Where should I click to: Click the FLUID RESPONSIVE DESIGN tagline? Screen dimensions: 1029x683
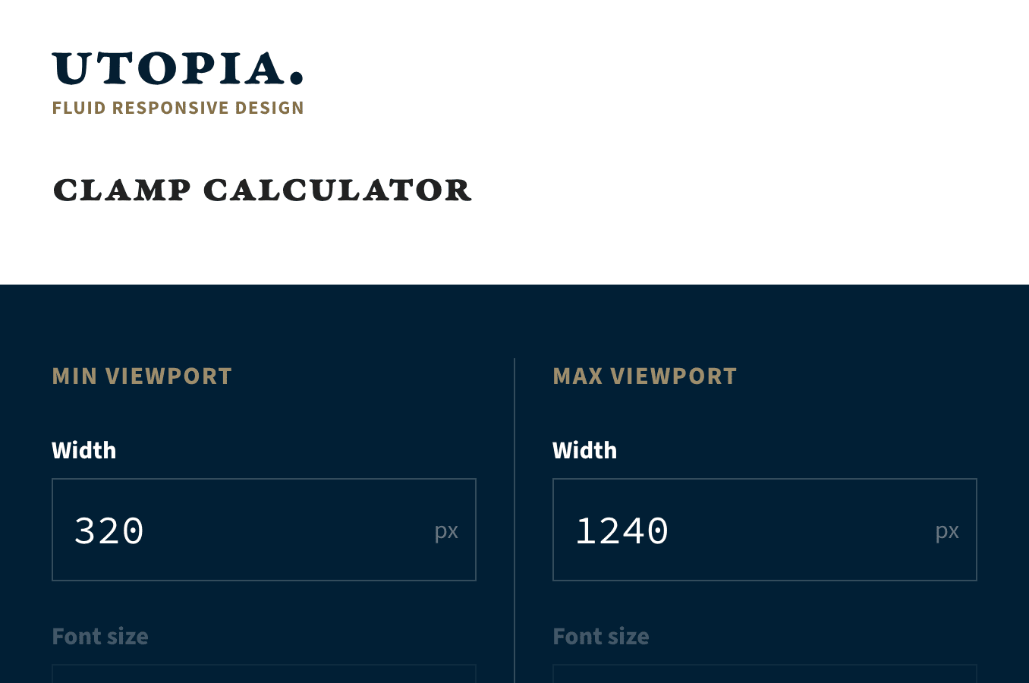(x=178, y=108)
